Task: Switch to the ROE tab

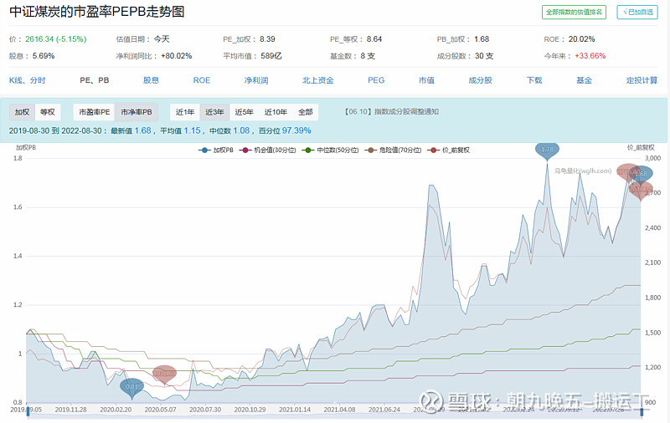Action: pos(202,80)
